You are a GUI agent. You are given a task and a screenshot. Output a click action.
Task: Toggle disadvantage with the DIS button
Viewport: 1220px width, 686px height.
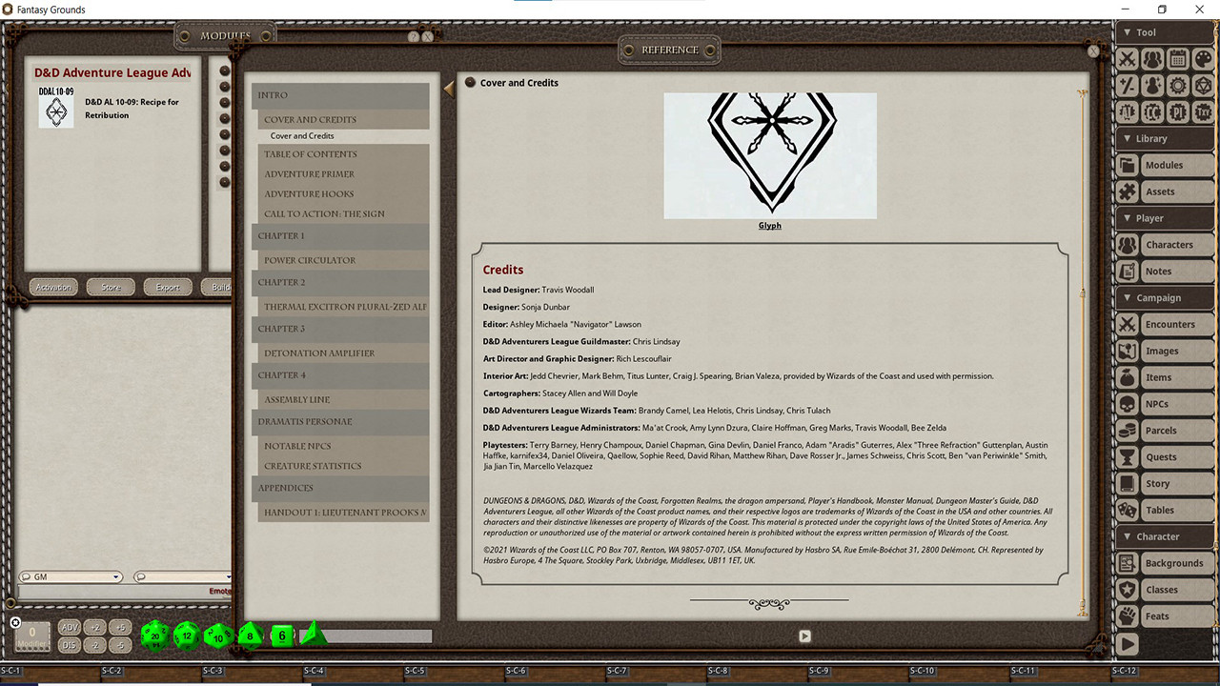[69, 644]
